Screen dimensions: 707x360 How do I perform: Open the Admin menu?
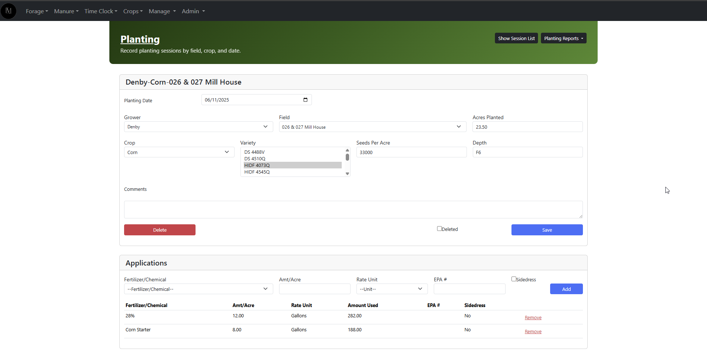click(x=193, y=11)
